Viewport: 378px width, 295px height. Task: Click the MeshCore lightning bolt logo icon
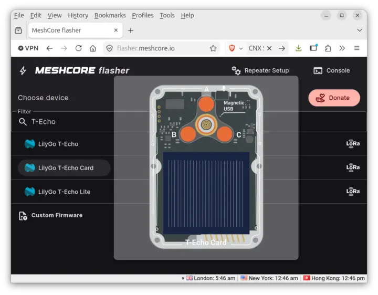23,71
